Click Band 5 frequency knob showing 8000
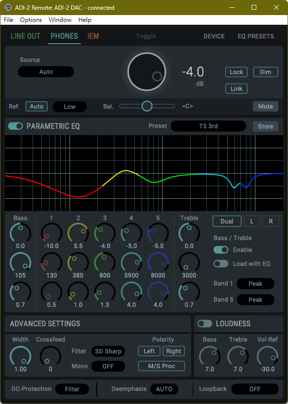Image resolution: width=288 pixels, height=404 pixels. click(158, 263)
